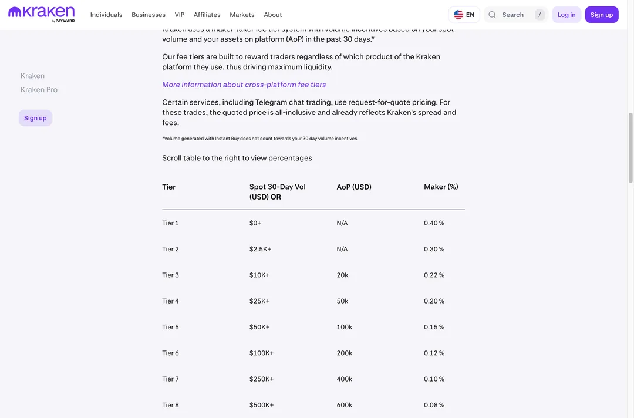
Task: Open the Affiliates menu item
Action: [x=207, y=15]
